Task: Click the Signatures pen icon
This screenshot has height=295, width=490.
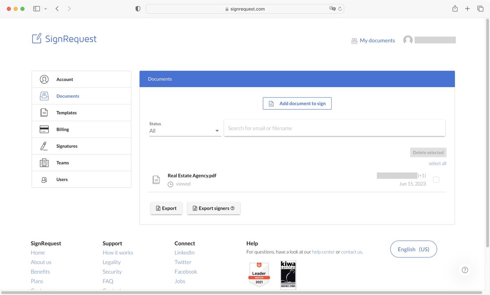Action: tap(44, 146)
